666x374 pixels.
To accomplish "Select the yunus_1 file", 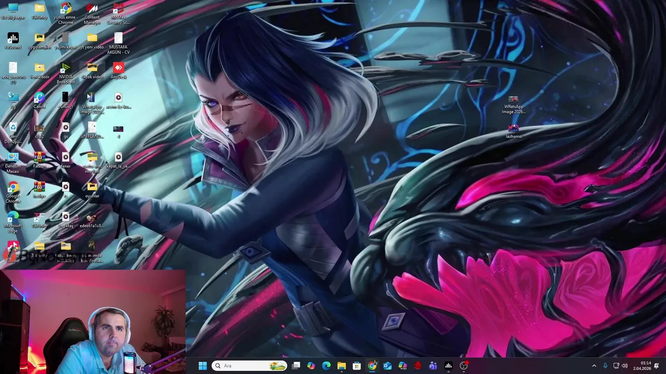I will click(x=66, y=101).
